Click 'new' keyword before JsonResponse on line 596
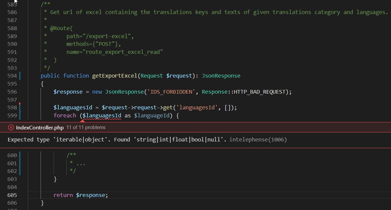This screenshot has height=210, width=391. click(97, 92)
